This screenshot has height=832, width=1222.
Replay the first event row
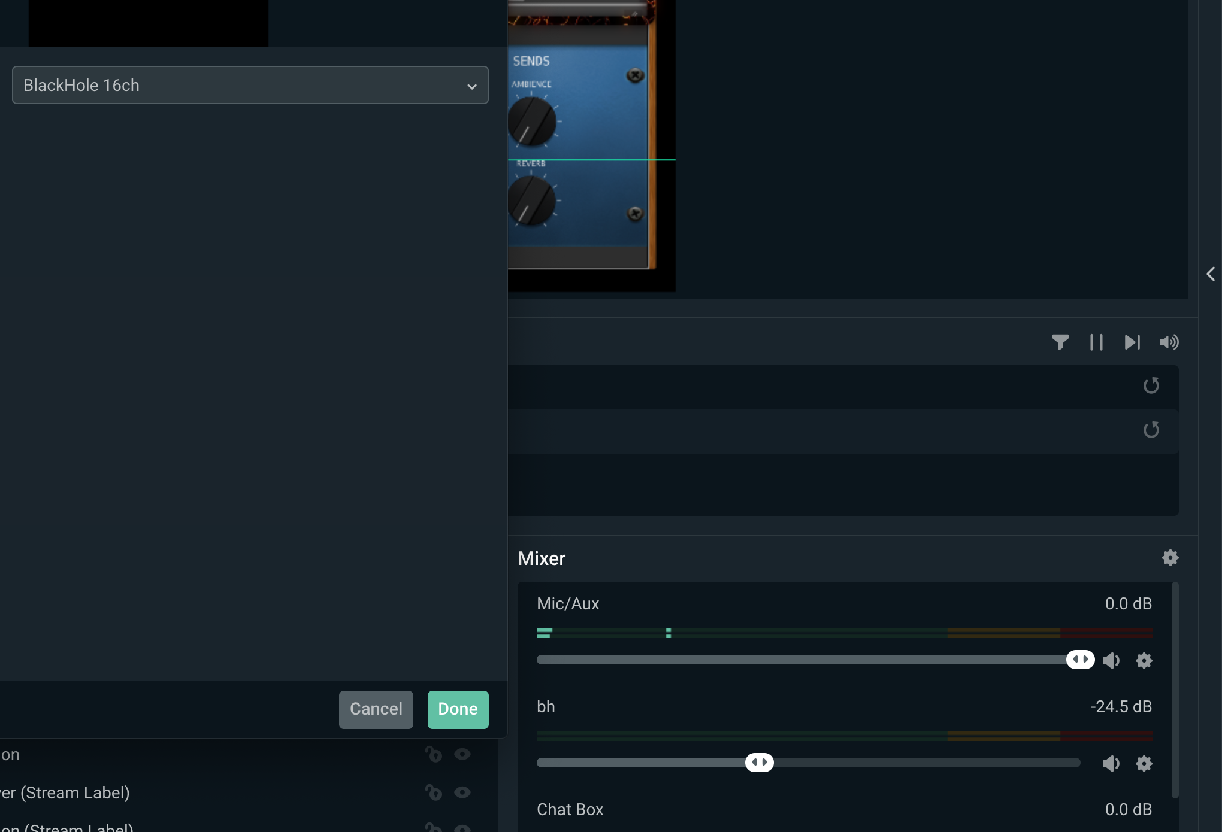tap(1151, 385)
